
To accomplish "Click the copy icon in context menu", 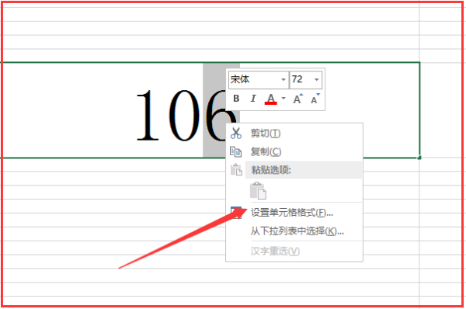I will click(235, 151).
